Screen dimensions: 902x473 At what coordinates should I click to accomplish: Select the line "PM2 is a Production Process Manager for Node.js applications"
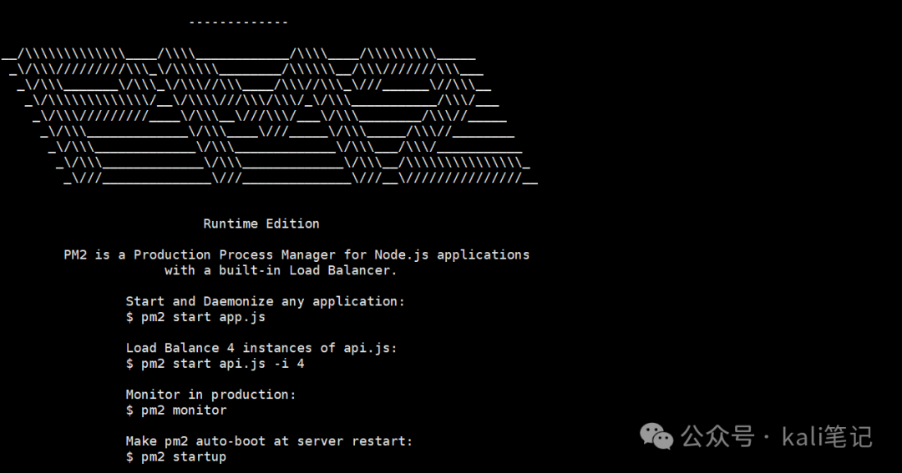coord(296,254)
